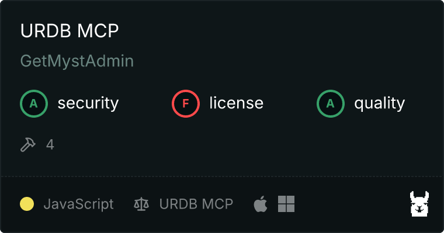Image resolution: width=444 pixels, height=233 pixels.
Task: Click the white llama logo
Action: point(419,204)
